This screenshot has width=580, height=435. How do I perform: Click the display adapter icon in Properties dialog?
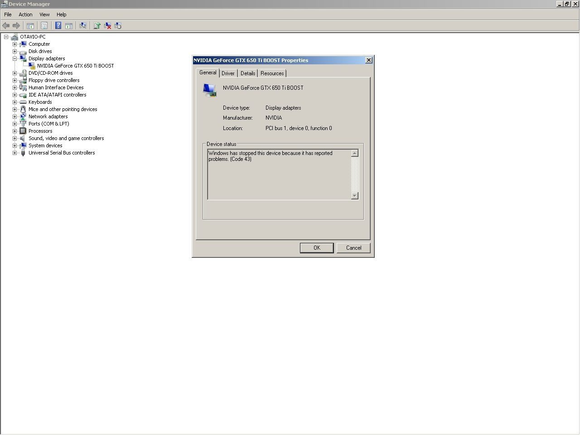[x=209, y=90]
